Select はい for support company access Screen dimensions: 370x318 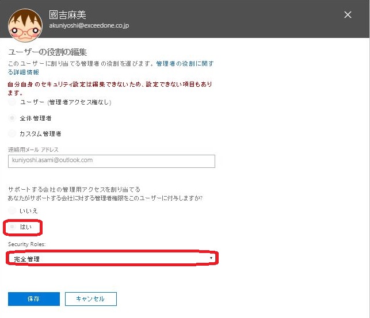click(13, 227)
